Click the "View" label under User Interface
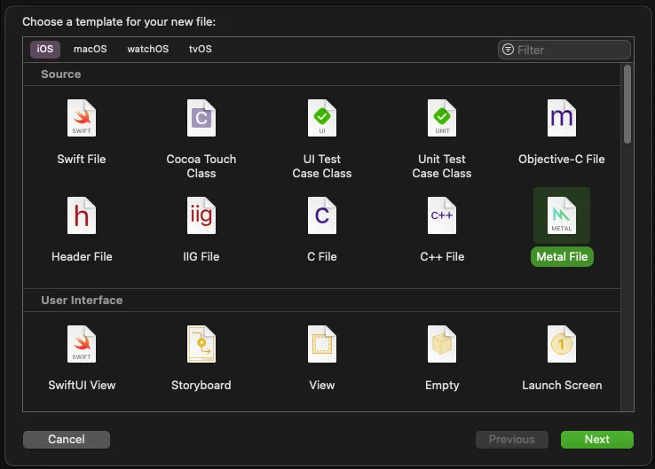Image resolution: width=655 pixels, height=469 pixels. [322, 385]
